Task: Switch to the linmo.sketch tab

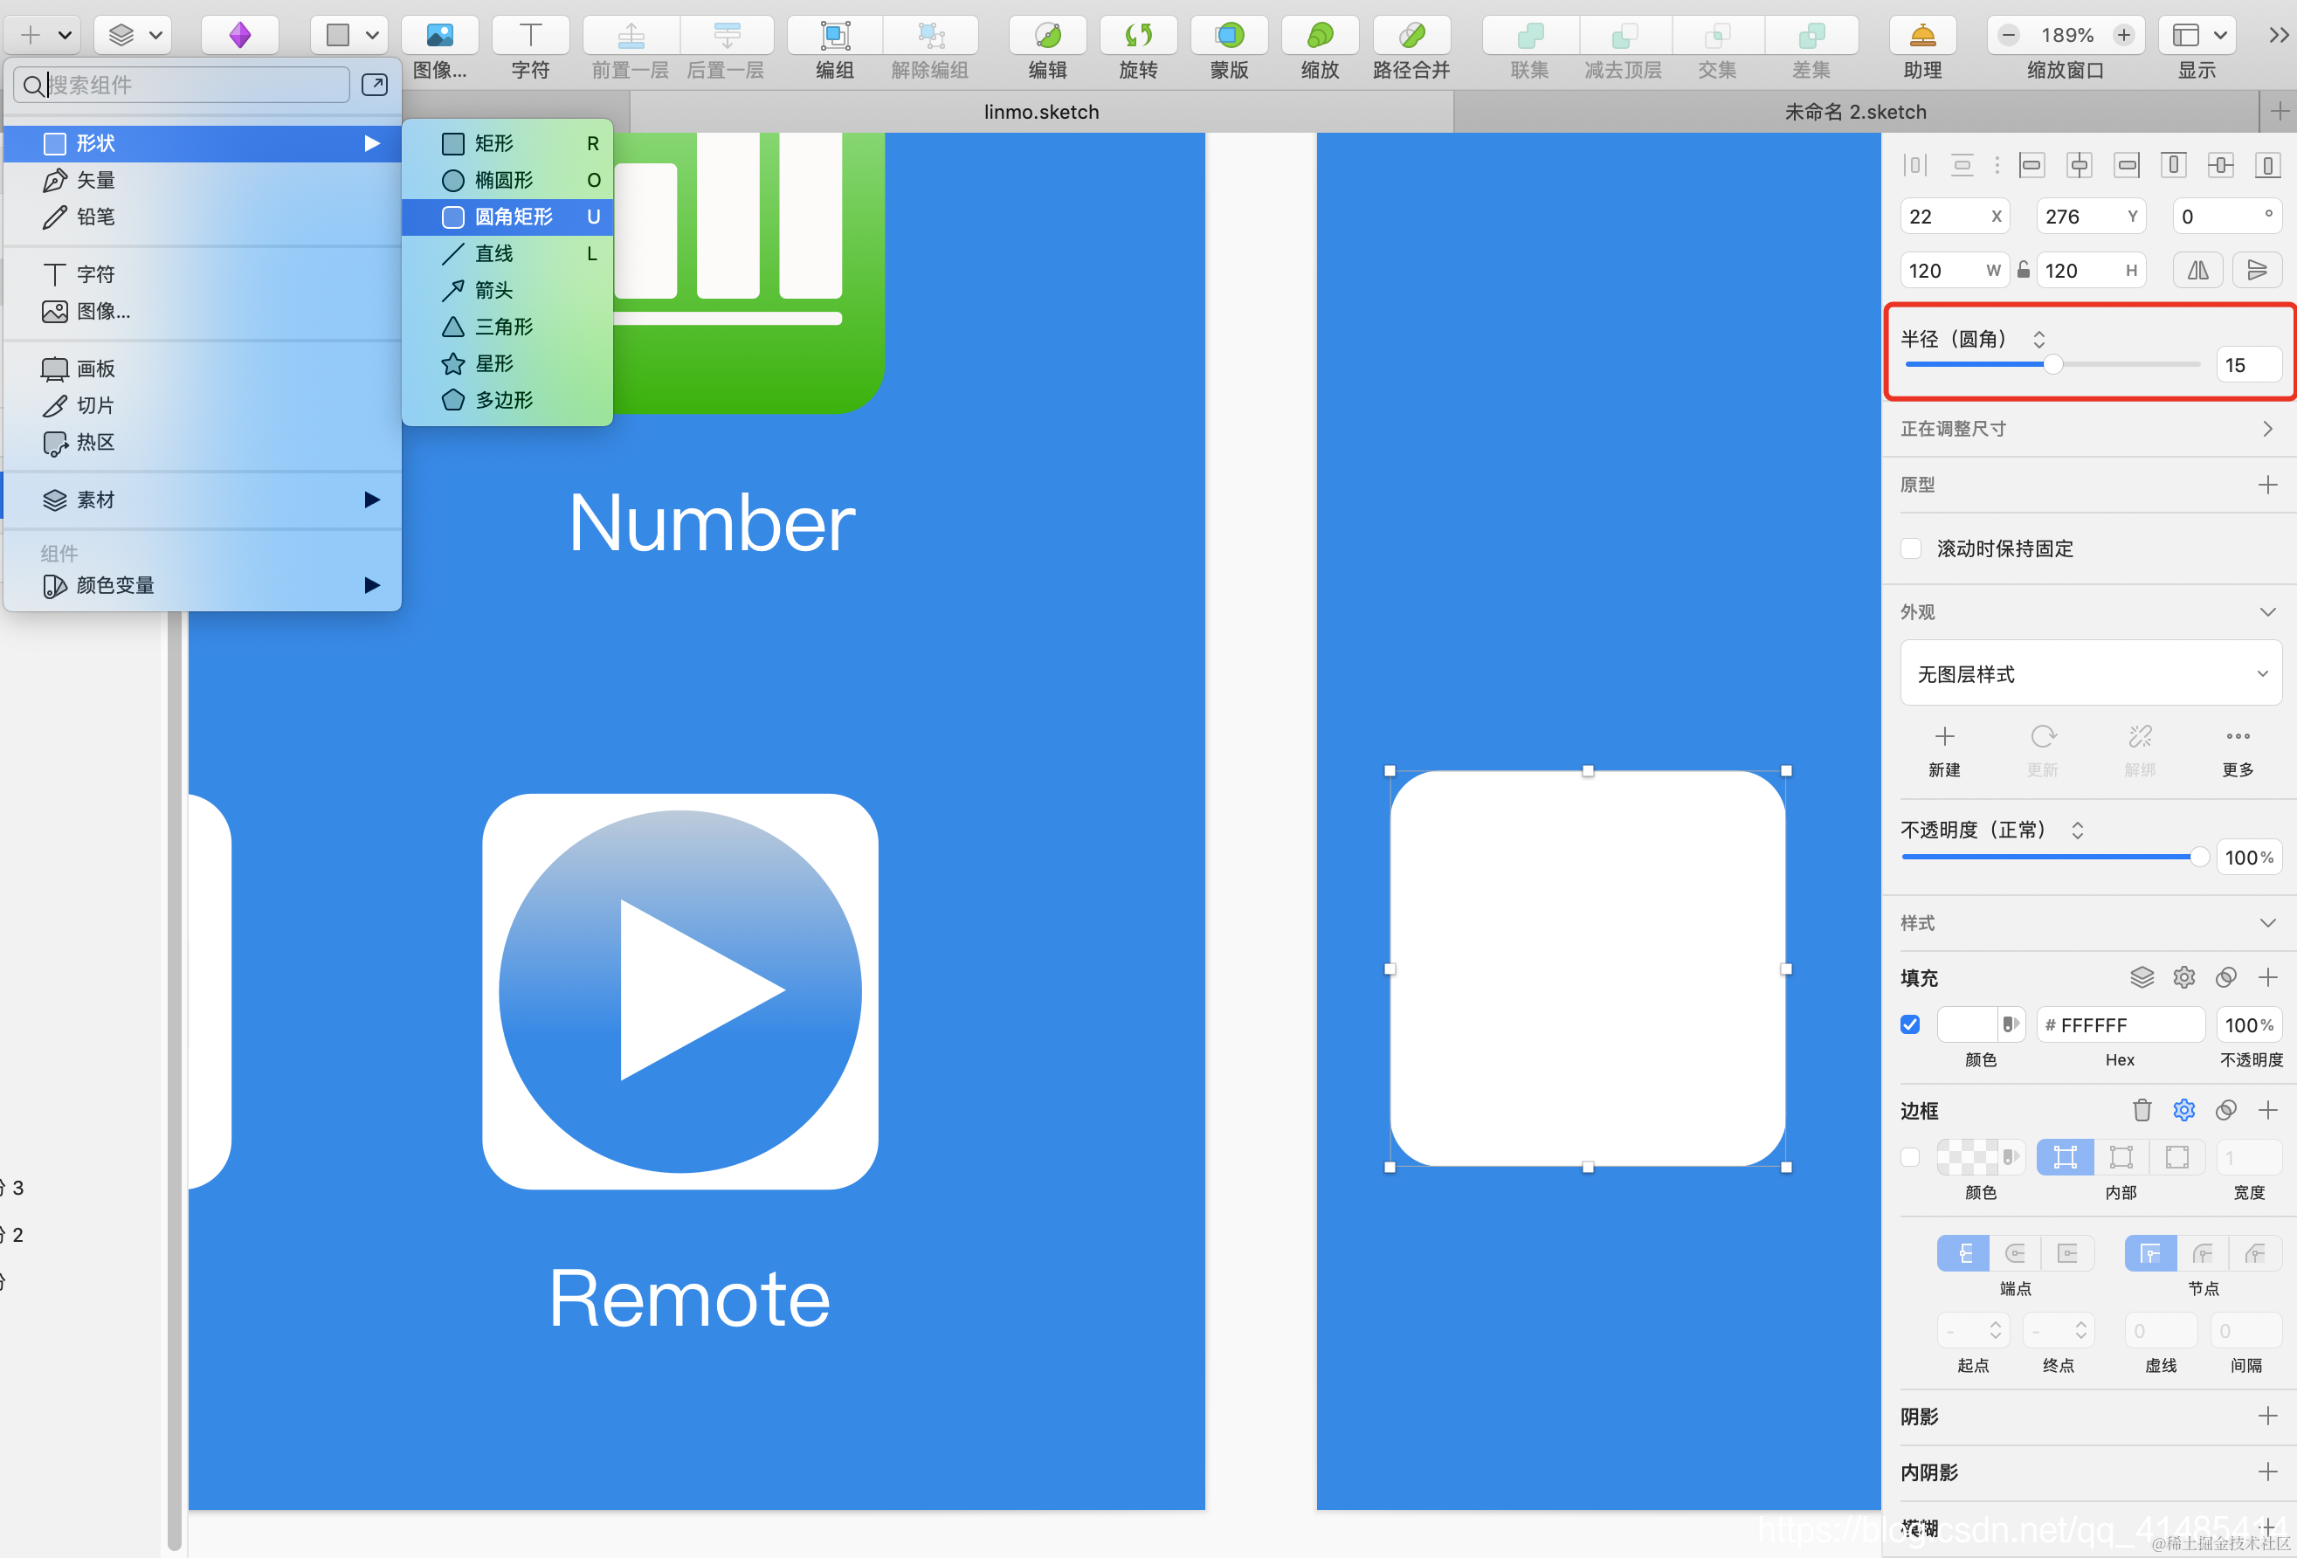Action: pyautogui.click(x=1041, y=112)
